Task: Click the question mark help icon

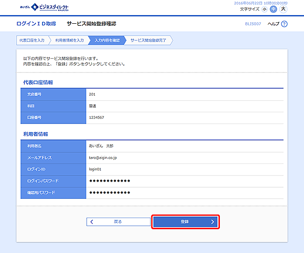Action: (284, 24)
